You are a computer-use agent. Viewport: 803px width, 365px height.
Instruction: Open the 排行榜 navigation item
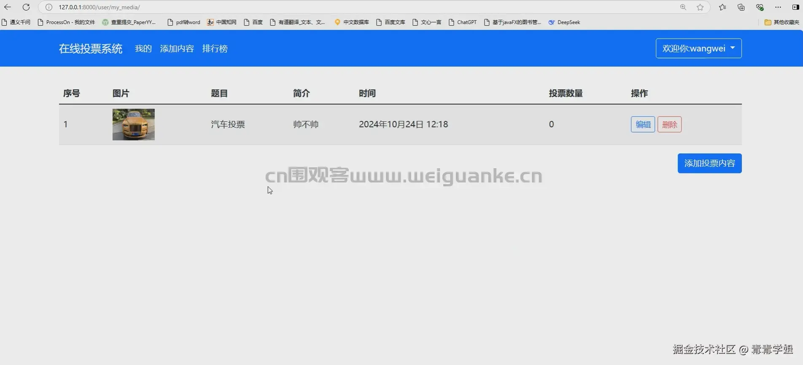pos(215,48)
